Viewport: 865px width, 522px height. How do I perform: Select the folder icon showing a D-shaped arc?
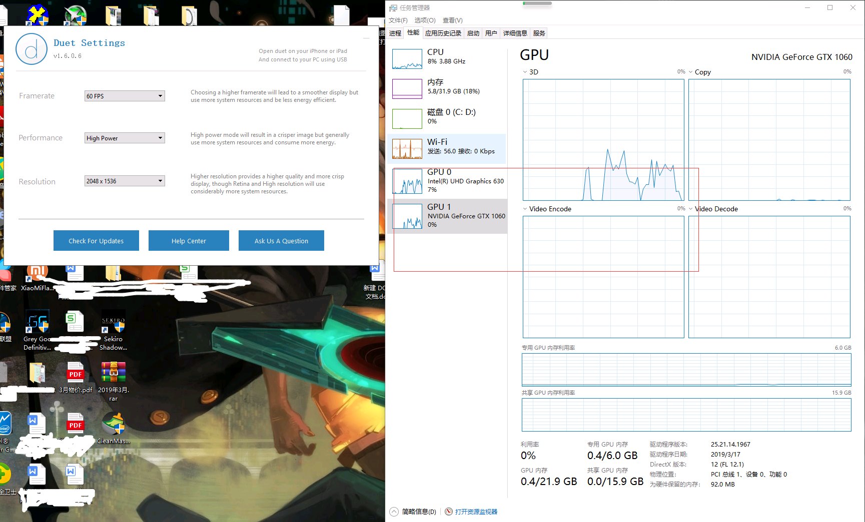coord(189,15)
